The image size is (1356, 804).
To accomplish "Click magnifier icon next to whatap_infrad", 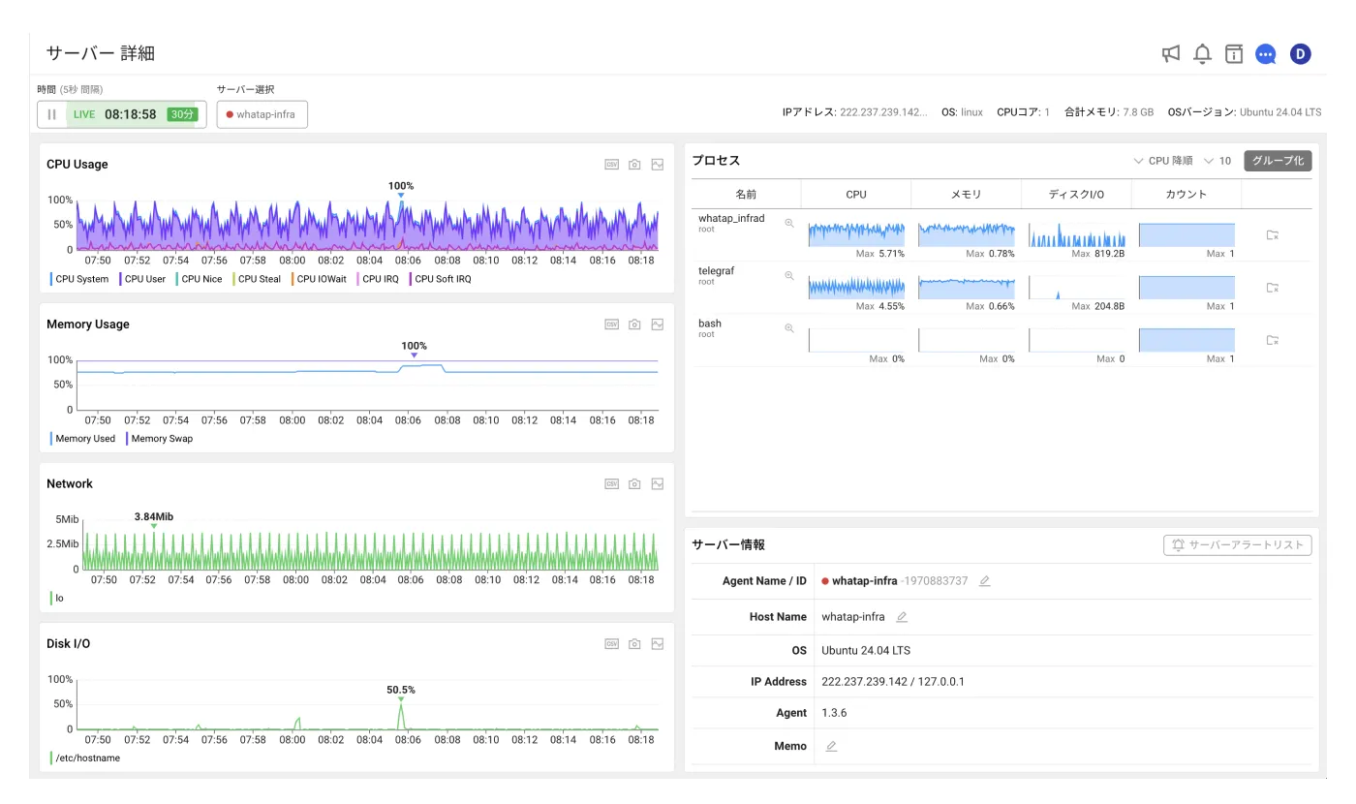I will click(789, 223).
